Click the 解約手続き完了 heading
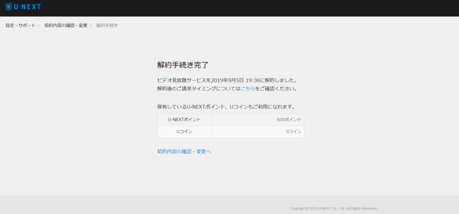The height and width of the screenshot is (214, 459). [182, 65]
